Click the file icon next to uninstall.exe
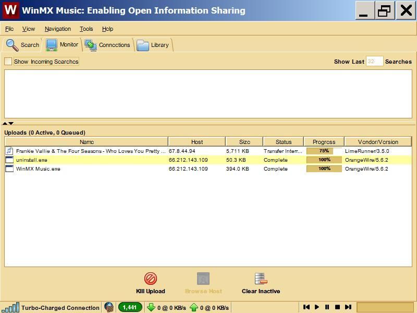This screenshot has width=417, height=313. coord(9,160)
